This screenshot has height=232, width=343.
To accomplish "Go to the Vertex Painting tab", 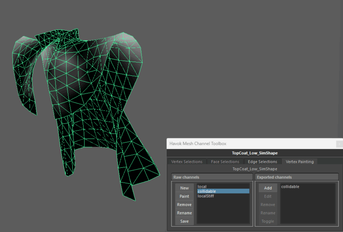I will (300, 162).
